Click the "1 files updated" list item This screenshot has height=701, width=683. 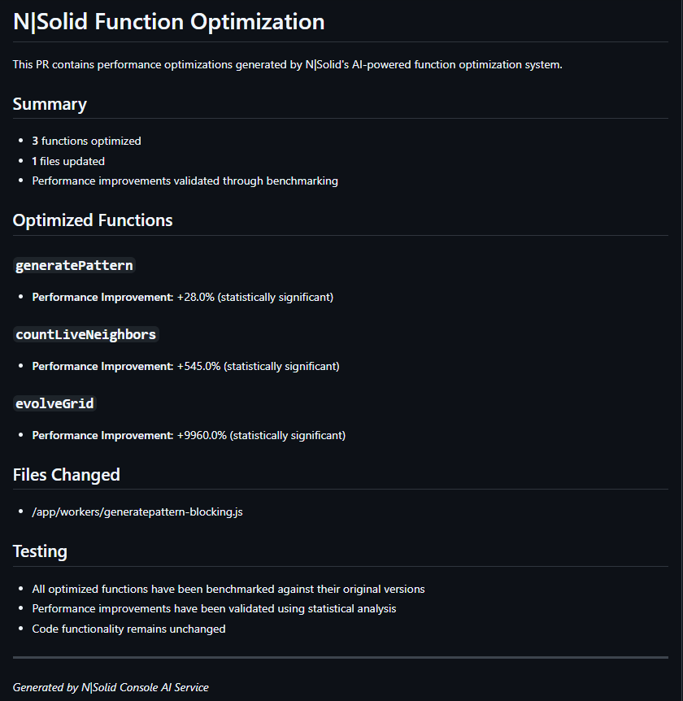tap(68, 161)
